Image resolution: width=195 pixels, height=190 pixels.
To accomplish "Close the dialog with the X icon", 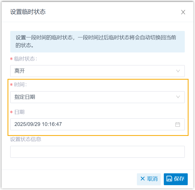I will pos(183,12).
